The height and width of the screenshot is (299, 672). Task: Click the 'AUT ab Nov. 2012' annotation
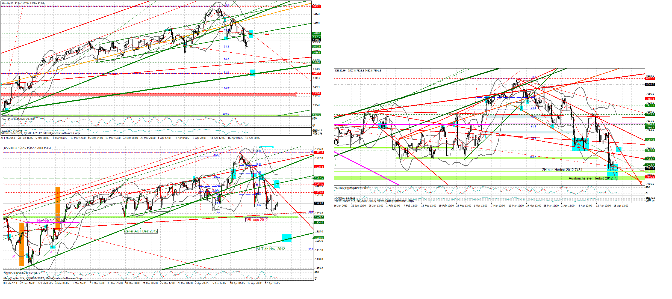click(x=270, y=249)
